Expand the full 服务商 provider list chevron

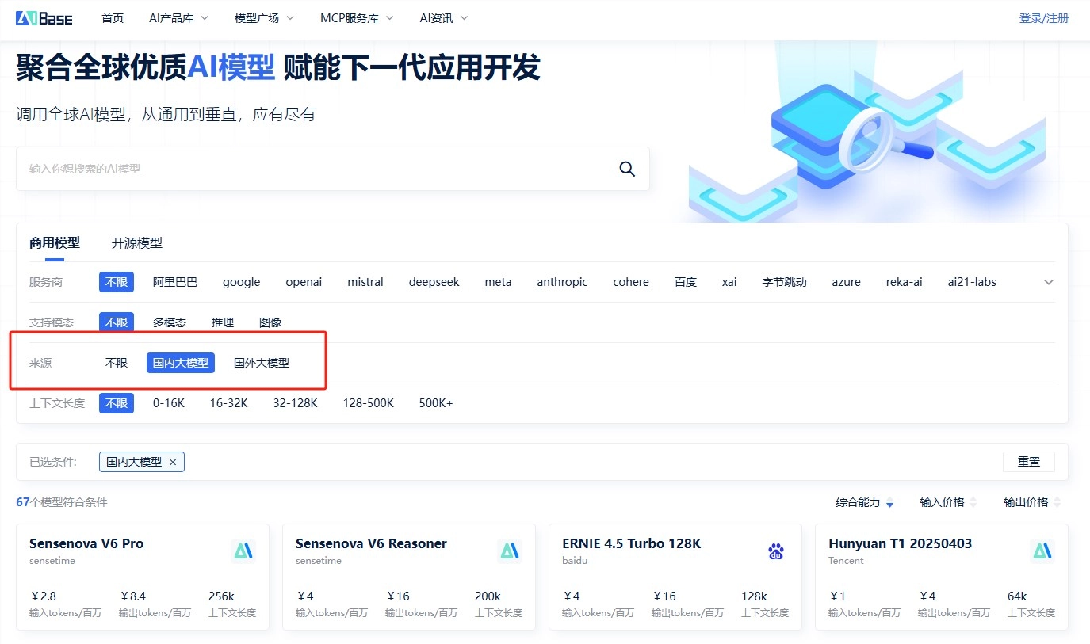click(x=1049, y=282)
